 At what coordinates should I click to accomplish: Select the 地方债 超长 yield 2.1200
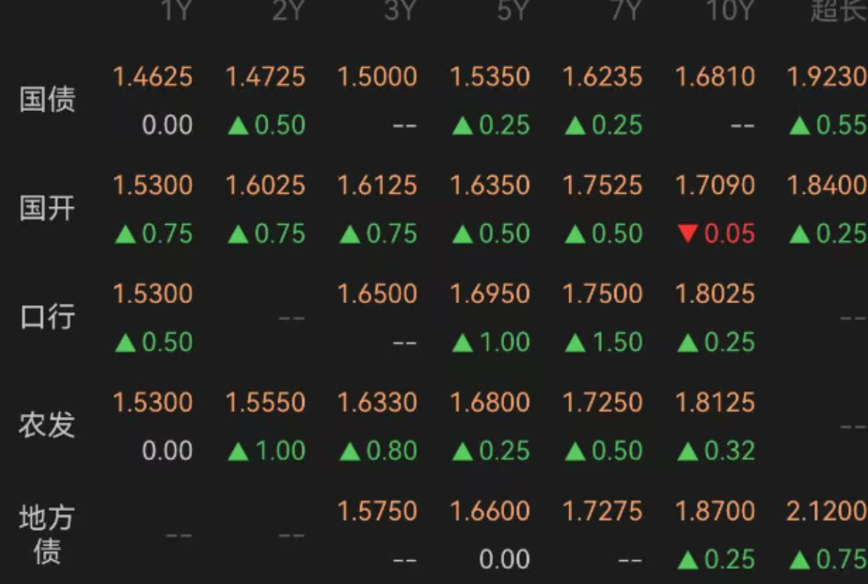(x=827, y=511)
